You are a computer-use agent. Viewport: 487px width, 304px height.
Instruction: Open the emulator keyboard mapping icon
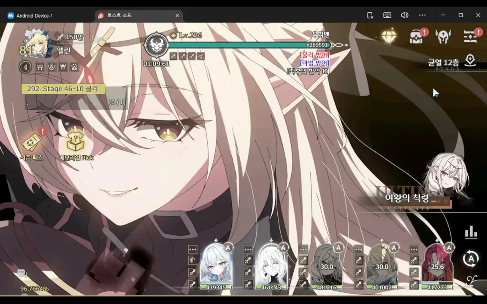387,15
